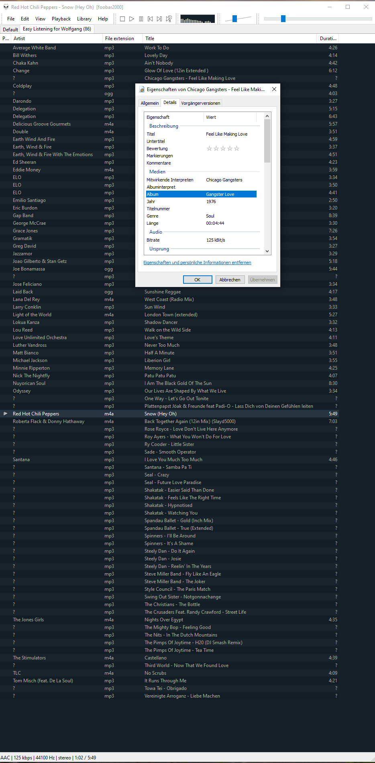375x763 pixels.
Task: Click the Eigenschaft column header in dialog
Action: (x=174, y=117)
